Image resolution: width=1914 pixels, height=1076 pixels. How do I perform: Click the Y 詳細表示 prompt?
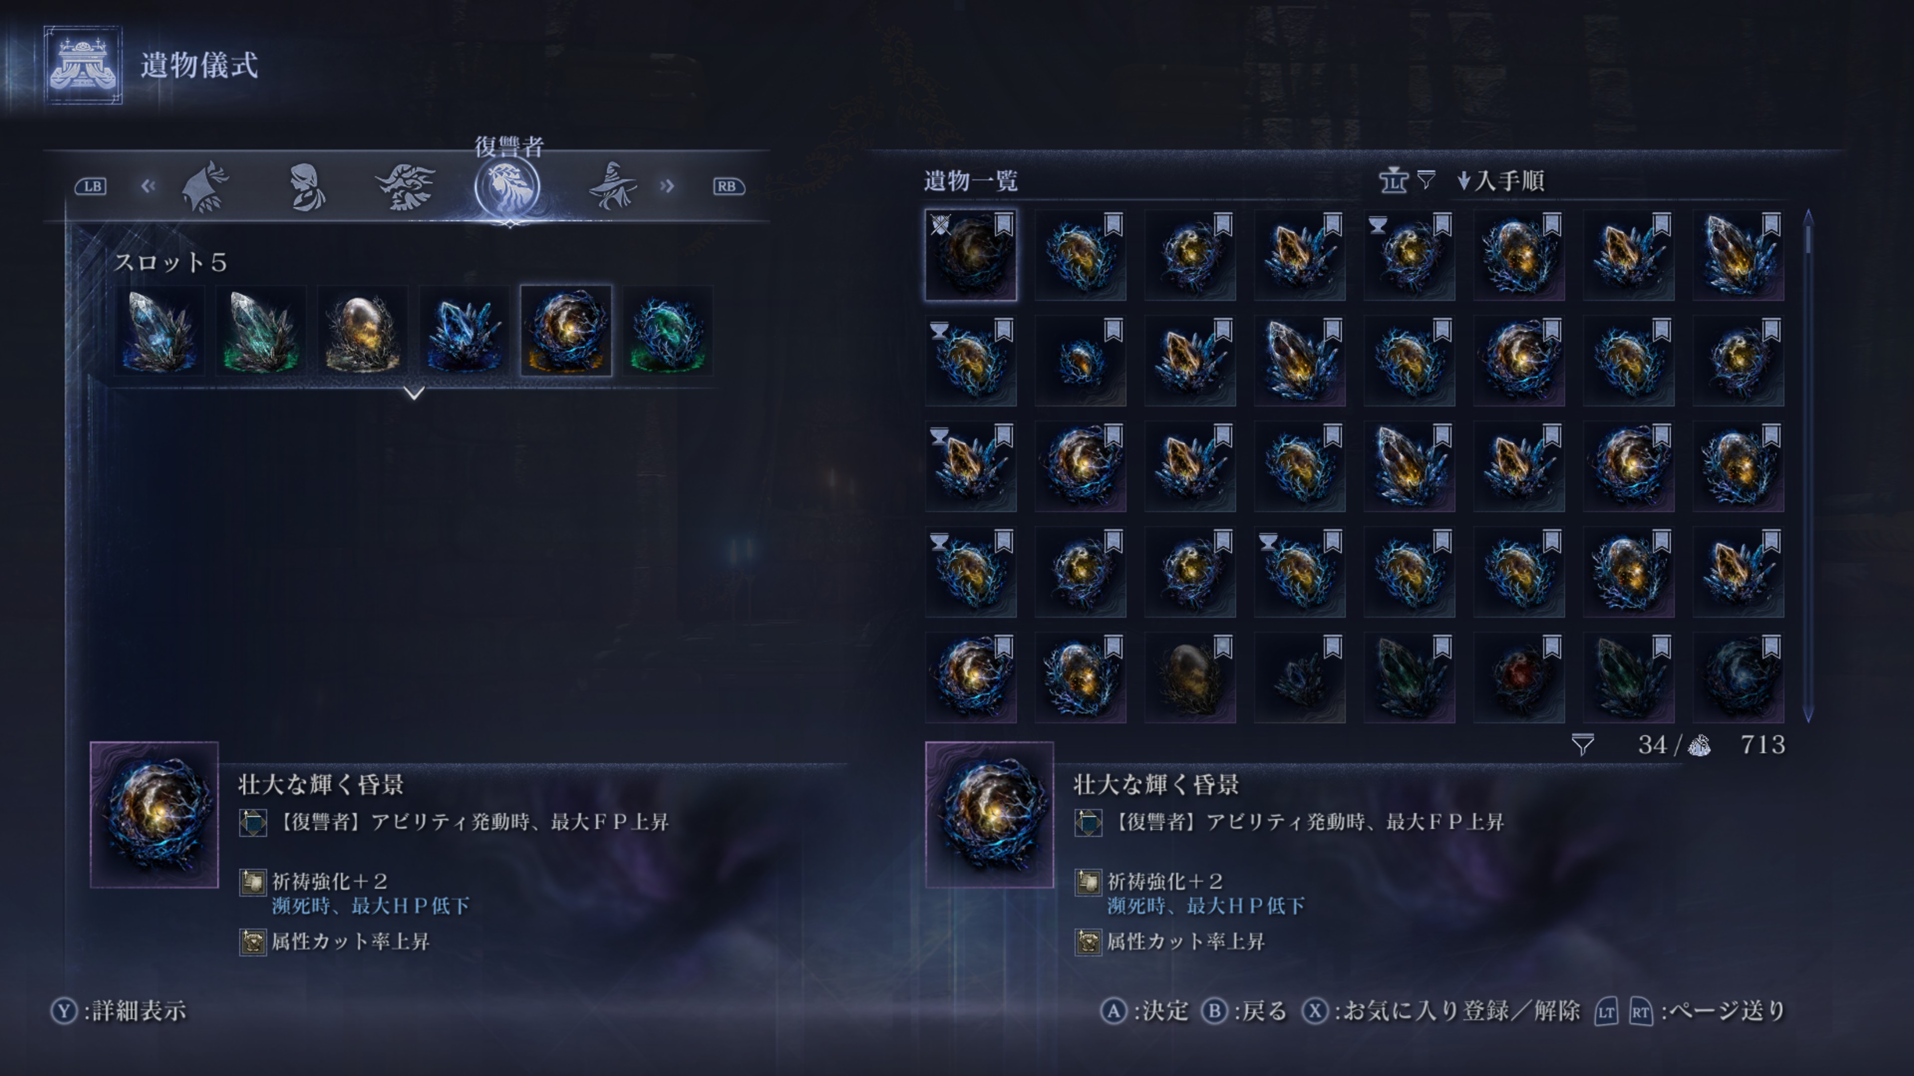tap(119, 1011)
